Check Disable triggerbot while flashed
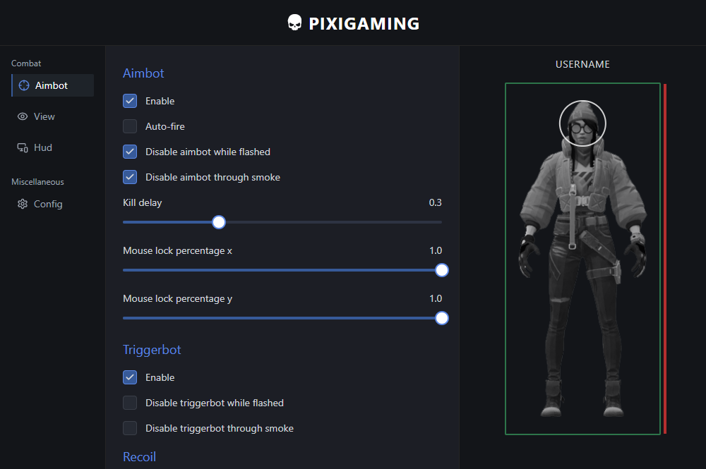Viewport: 706px width, 469px height. pos(130,403)
